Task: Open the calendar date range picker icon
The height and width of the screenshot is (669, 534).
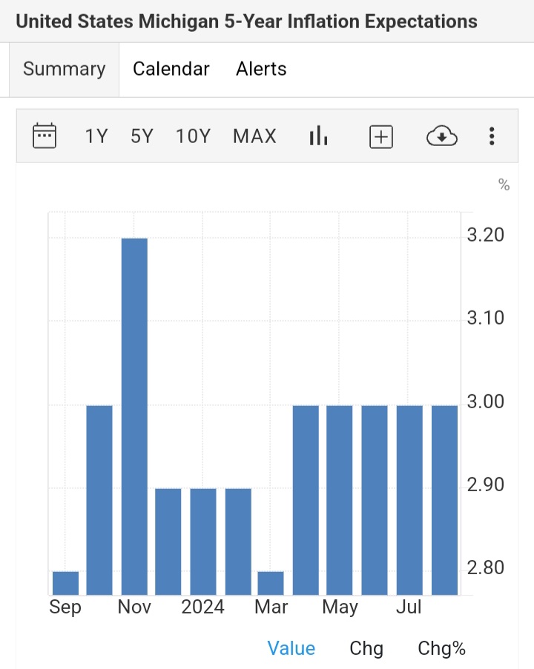Action: (44, 136)
